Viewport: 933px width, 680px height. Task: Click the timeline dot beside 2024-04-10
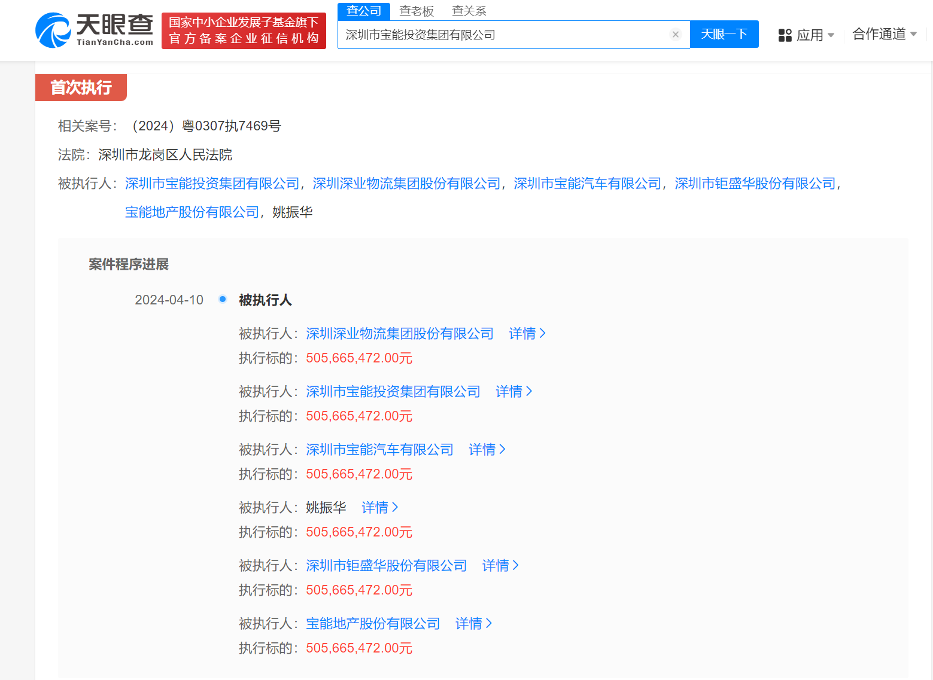[223, 299]
